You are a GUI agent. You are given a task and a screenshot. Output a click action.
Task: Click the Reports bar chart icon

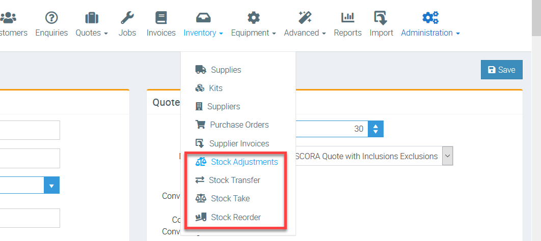pos(348,18)
